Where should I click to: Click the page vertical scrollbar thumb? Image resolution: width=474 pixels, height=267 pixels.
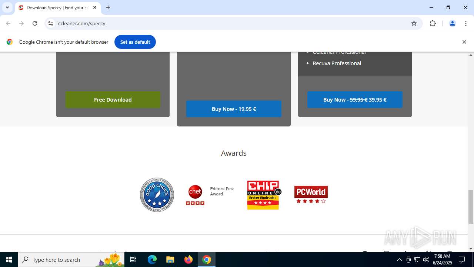pyautogui.click(x=471, y=207)
